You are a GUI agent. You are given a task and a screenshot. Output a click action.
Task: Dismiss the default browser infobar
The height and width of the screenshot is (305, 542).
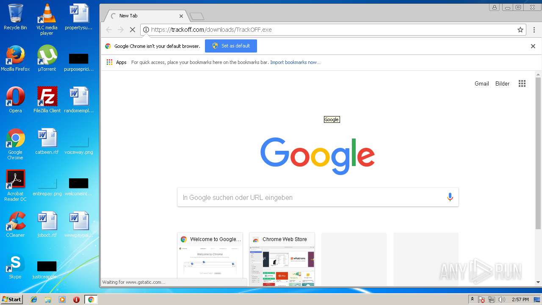(533, 46)
